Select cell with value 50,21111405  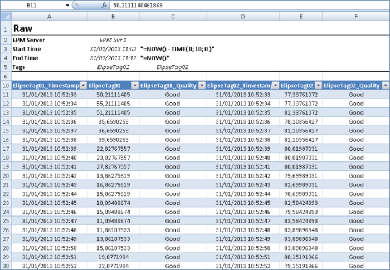pos(113,95)
